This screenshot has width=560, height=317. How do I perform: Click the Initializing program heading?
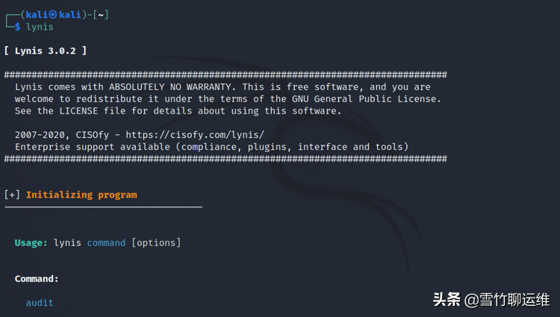pos(81,195)
